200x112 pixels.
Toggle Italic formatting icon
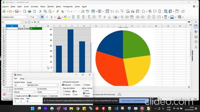(47, 17)
